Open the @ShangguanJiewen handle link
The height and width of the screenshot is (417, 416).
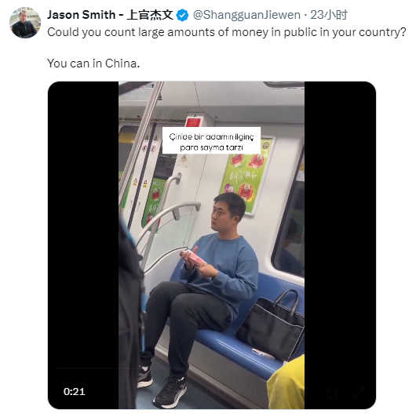pos(246,15)
